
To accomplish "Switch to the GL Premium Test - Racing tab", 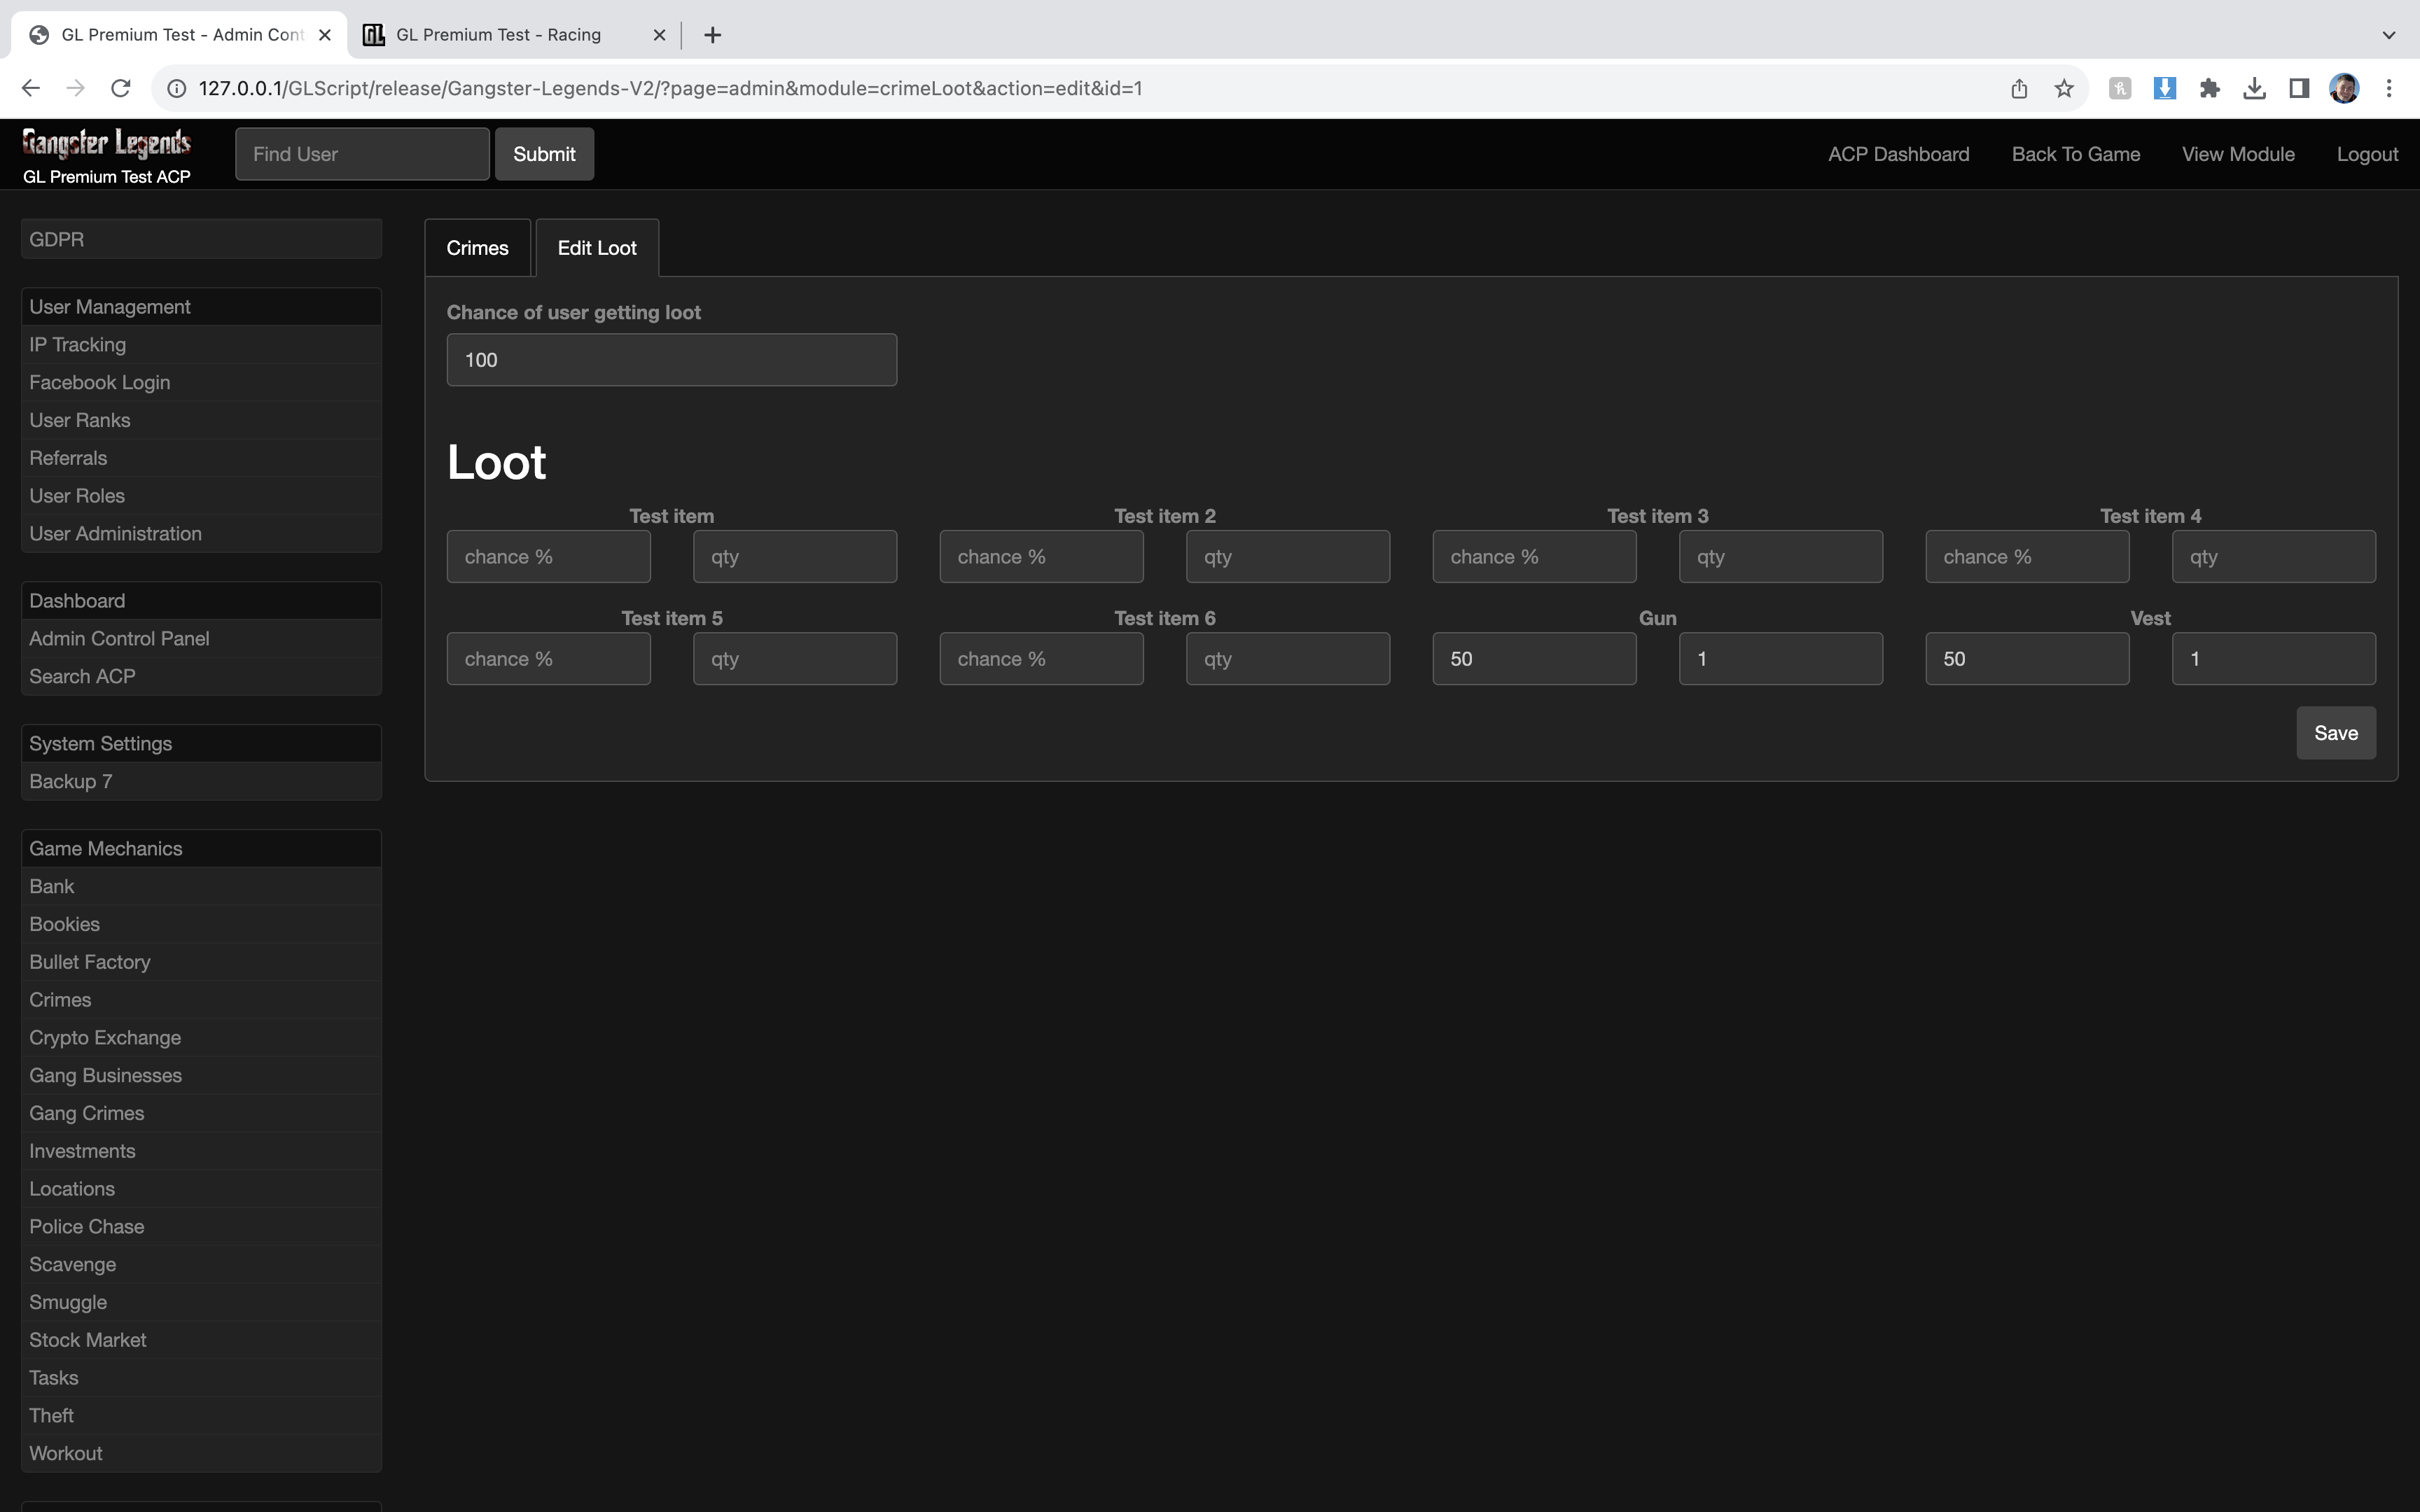I will point(498,35).
